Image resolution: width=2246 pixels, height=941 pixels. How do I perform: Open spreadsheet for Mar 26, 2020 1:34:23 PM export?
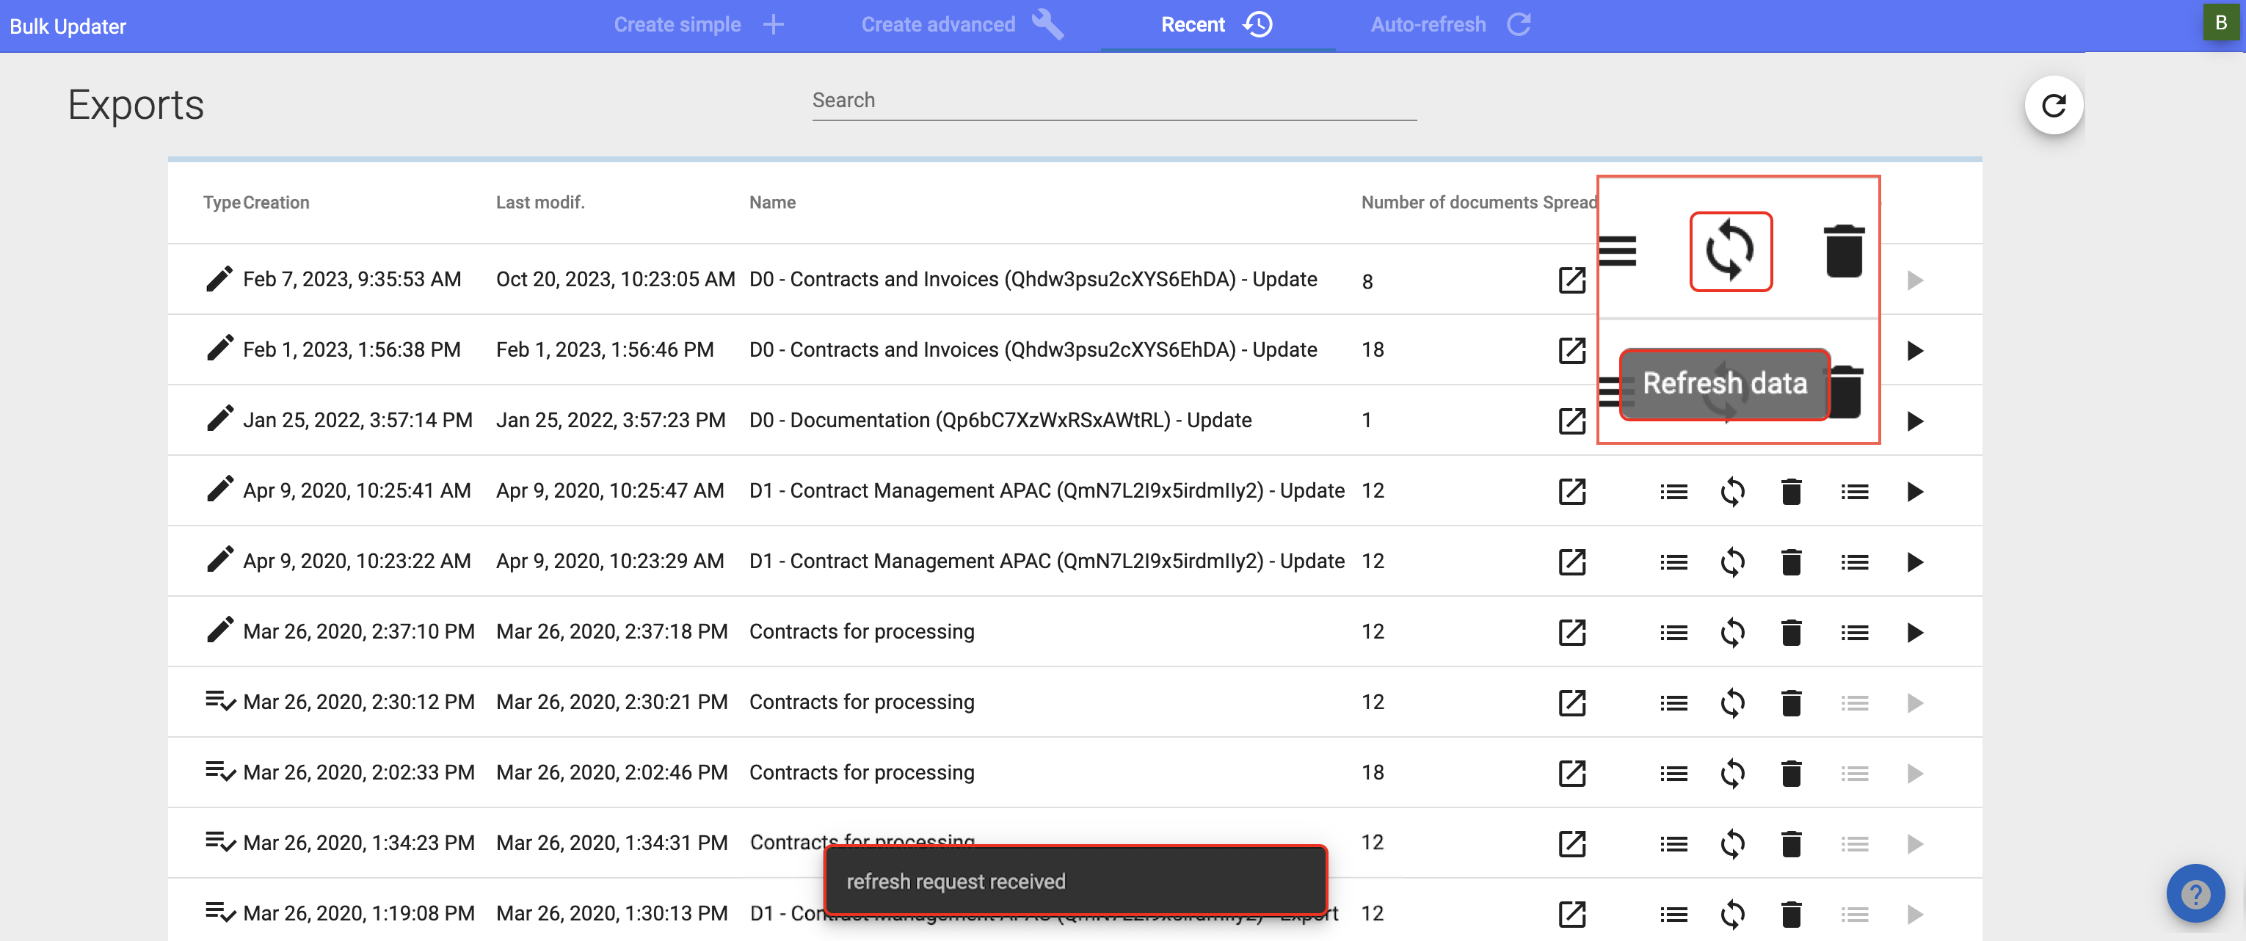1571,844
